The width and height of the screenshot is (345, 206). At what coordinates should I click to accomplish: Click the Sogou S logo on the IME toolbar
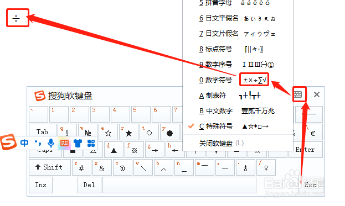click(x=8, y=142)
